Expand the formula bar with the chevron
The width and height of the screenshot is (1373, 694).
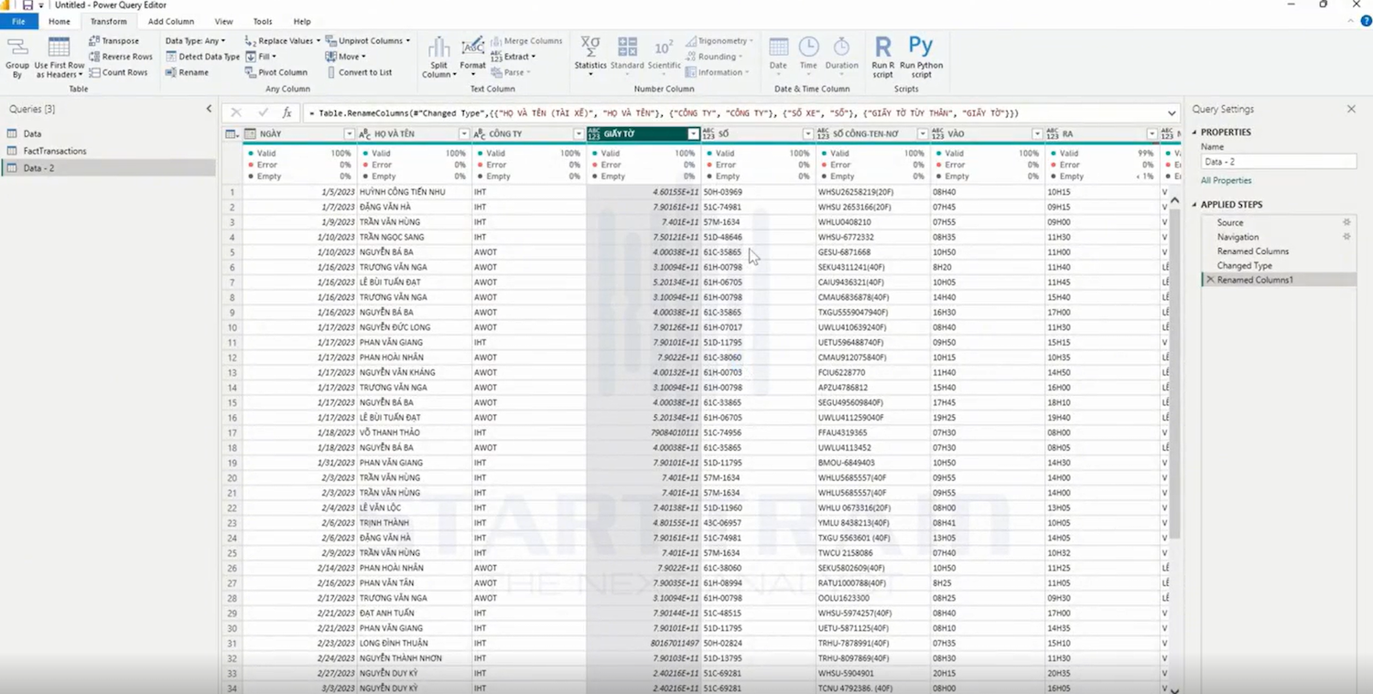tap(1172, 113)
